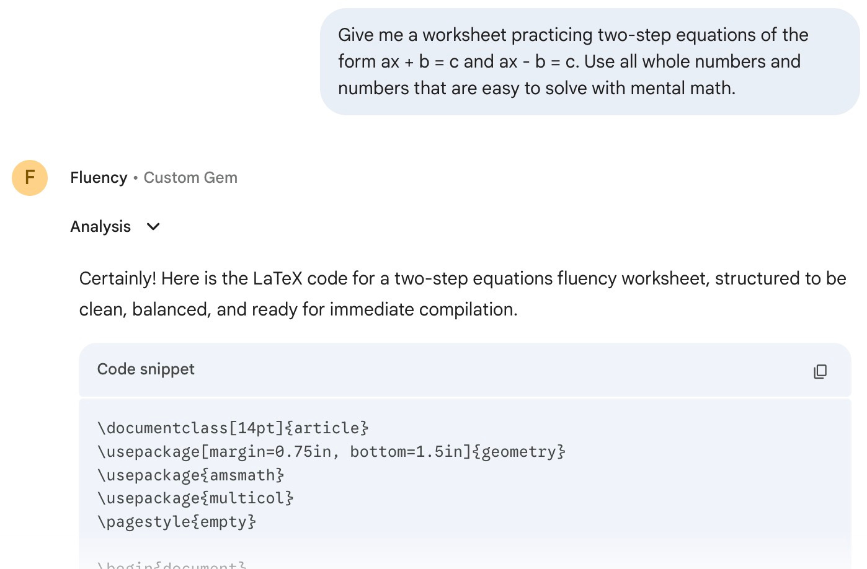Copy the code snippet with the copy icon
Viewport: 867px width, 569px height.
click(x=820, y=371)
